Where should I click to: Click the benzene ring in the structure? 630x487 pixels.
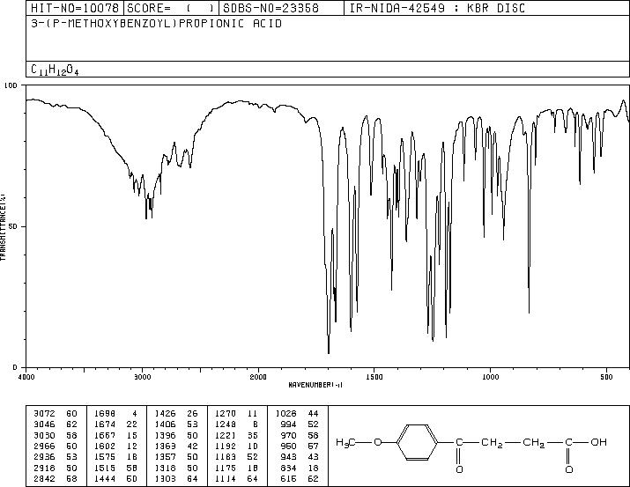417,442
